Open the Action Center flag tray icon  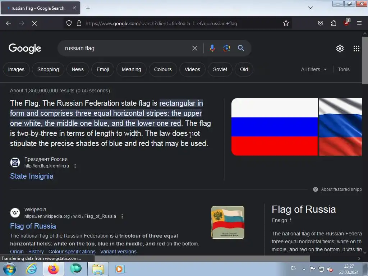pos(312,269)
